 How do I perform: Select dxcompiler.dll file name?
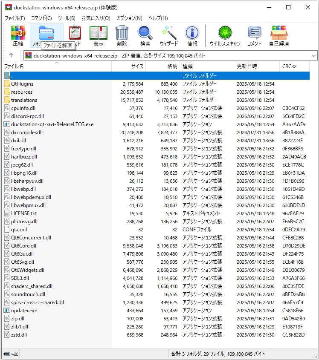[27, 132]
